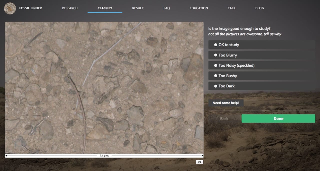Go to the EDUCATION page
The image size is (320, 171).
coord(198,8)
